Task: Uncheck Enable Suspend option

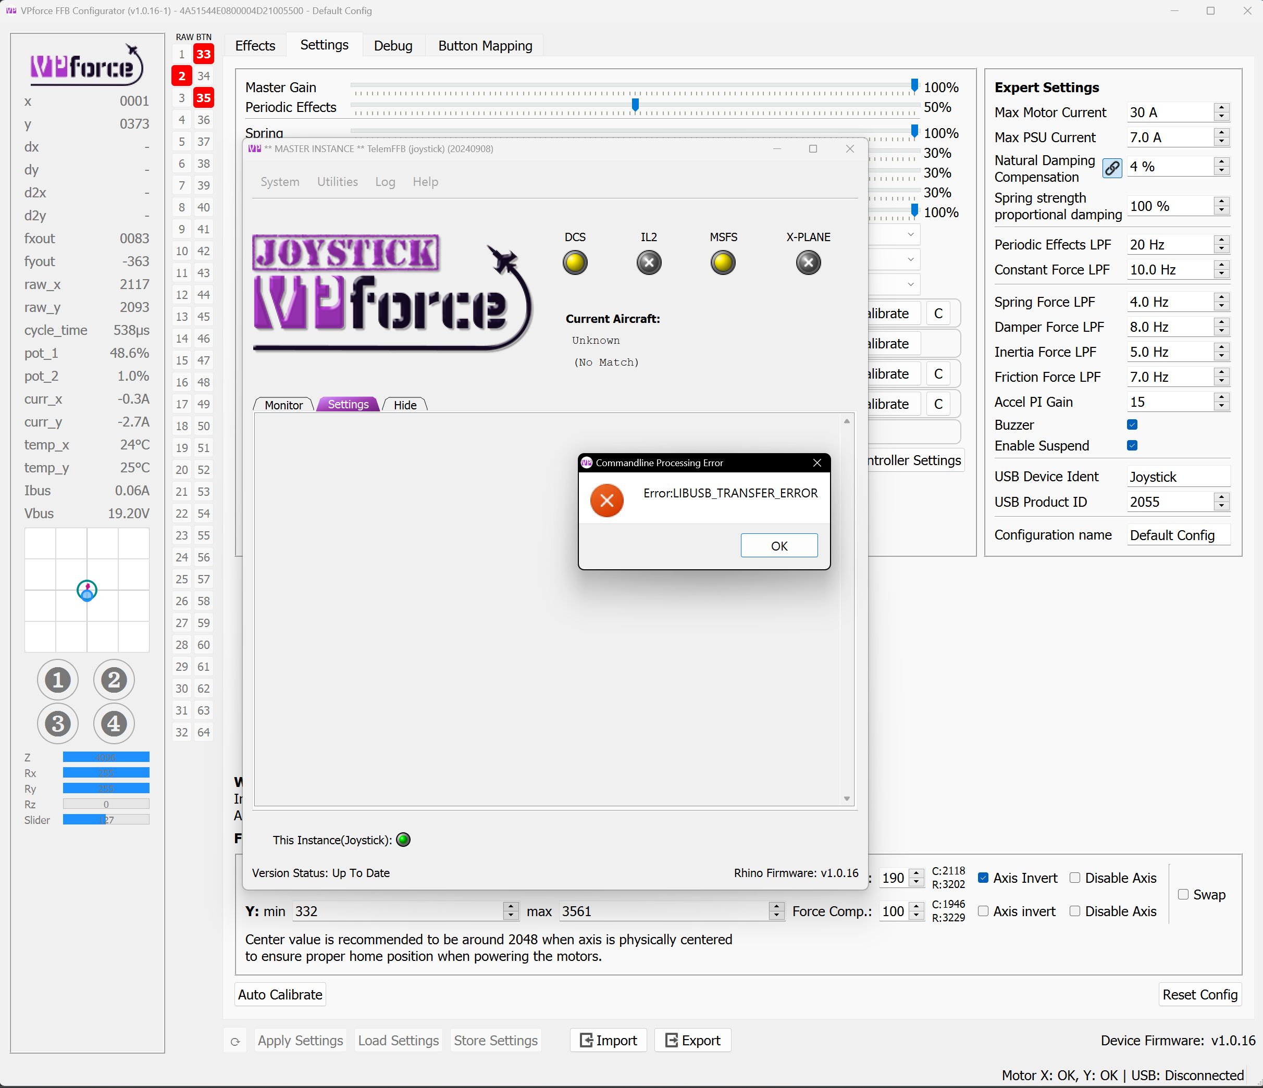Action: (1132, 445)
